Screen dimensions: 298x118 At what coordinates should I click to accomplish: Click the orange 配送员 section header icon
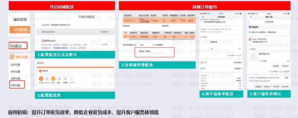tap(40, 71)
